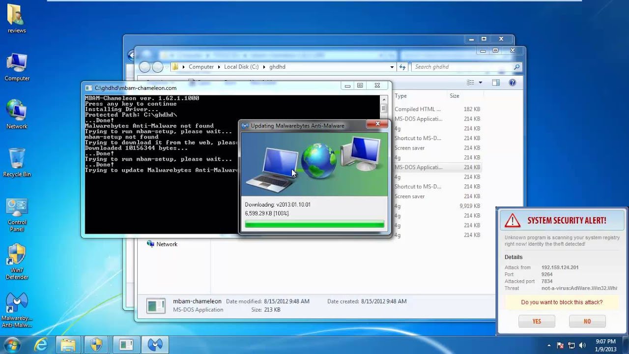Click the mbam-chameleon icon in the details pane
The width and height of the screenshot is (629, 354).
click(156, 305)
